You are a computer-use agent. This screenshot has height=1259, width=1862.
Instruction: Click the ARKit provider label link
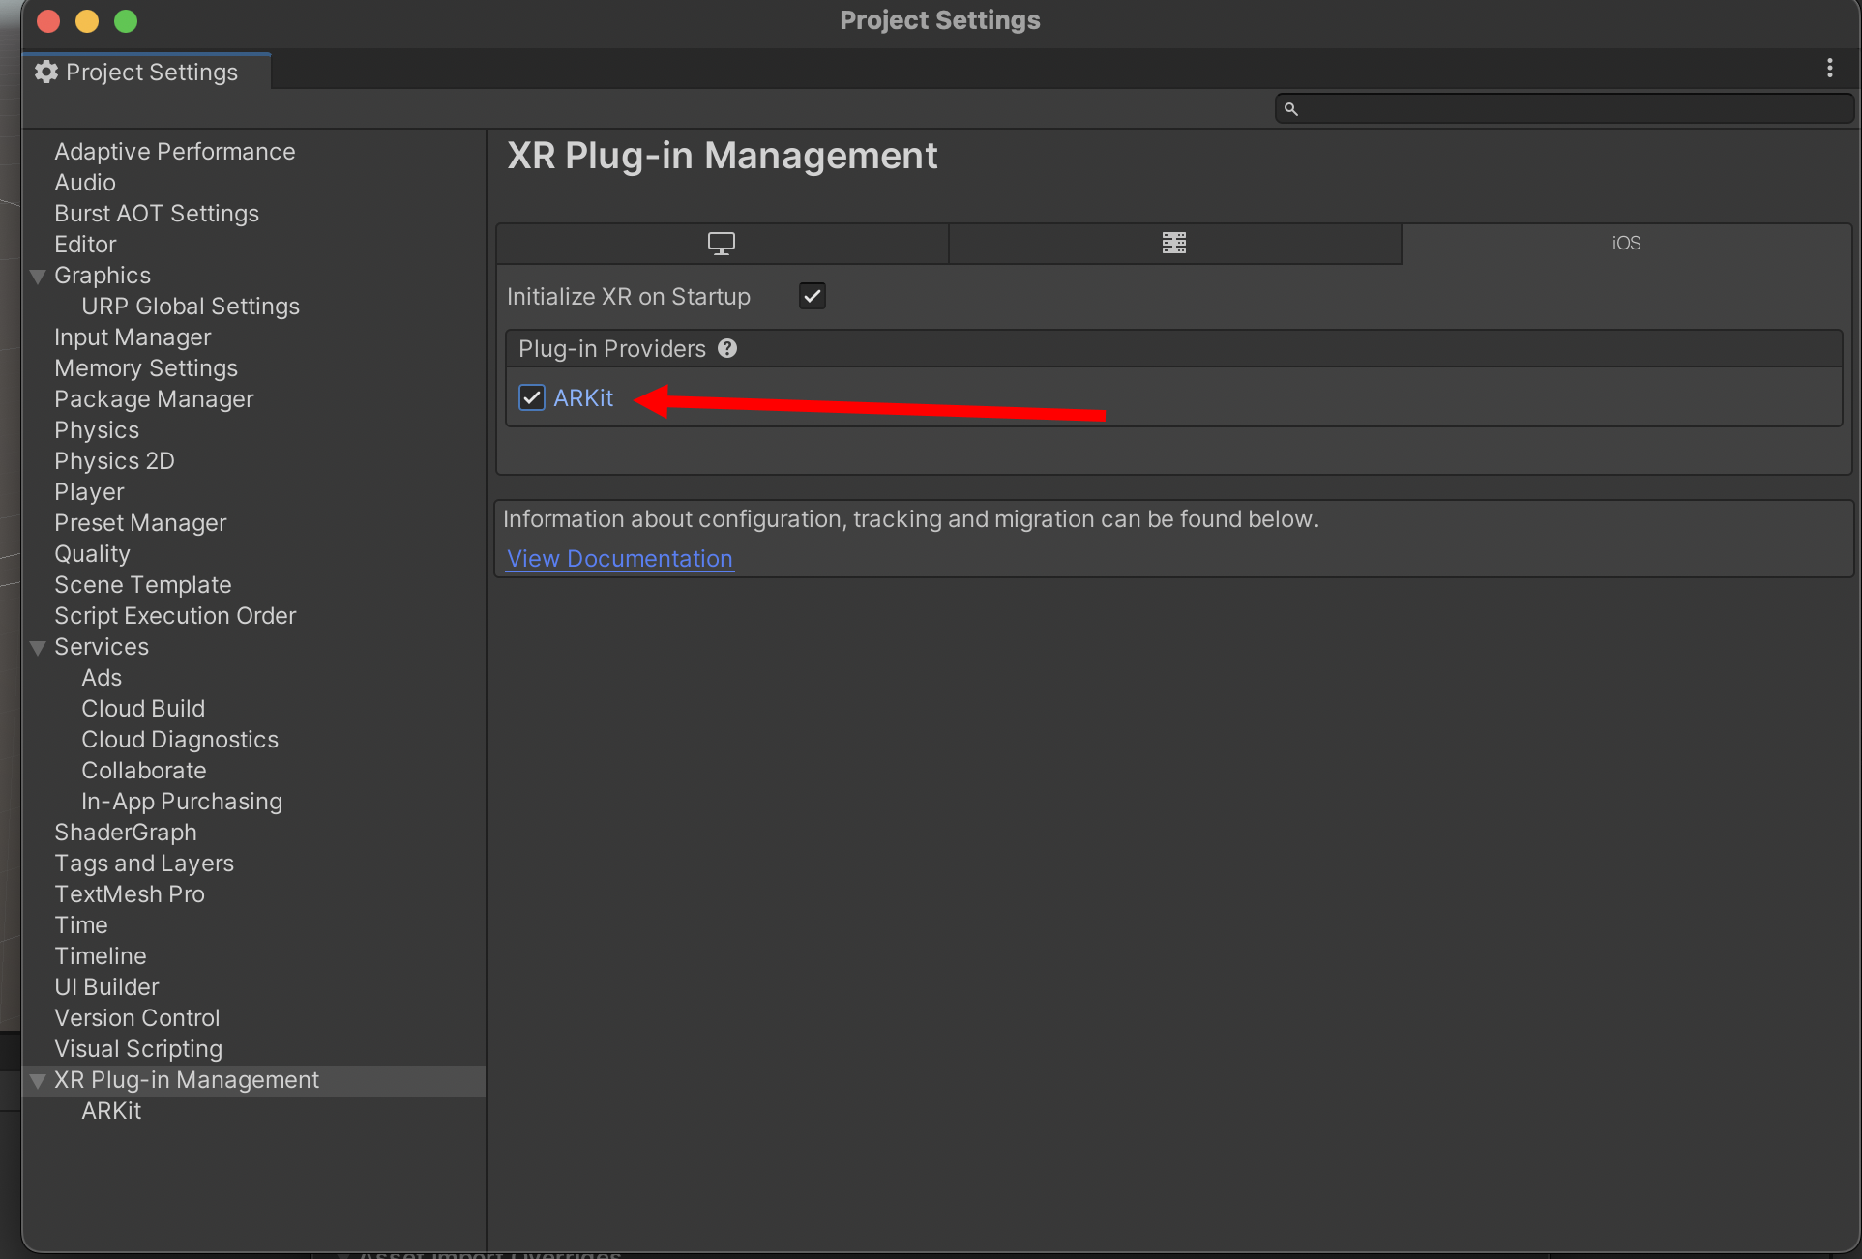[583, 398]
